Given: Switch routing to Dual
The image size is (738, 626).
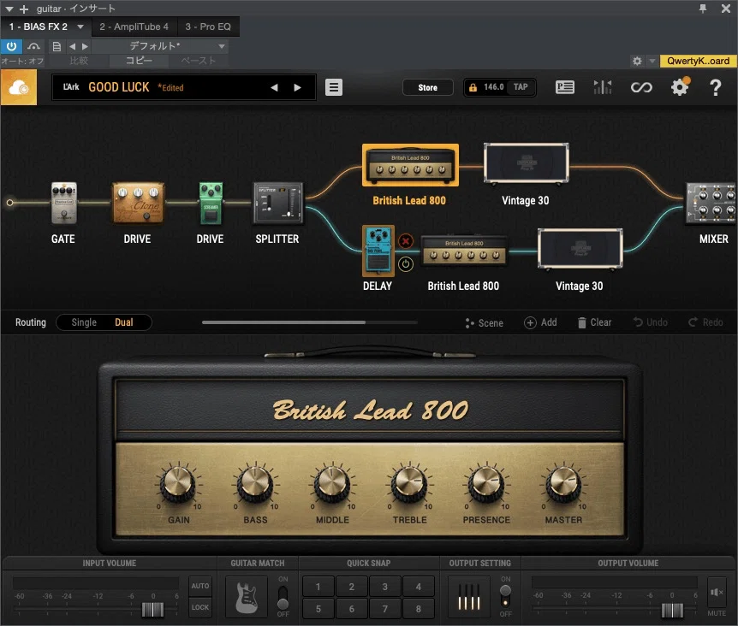Looking at the screenshot, I should coord(124,322).
